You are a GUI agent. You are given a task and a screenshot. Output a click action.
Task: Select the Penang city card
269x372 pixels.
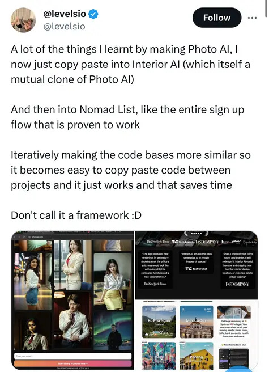pyautogui.click(x=197, y=356)
